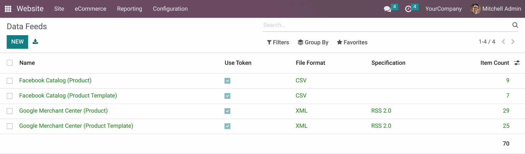
Task: Click the Website app title
Action: [x=30, y=9]
